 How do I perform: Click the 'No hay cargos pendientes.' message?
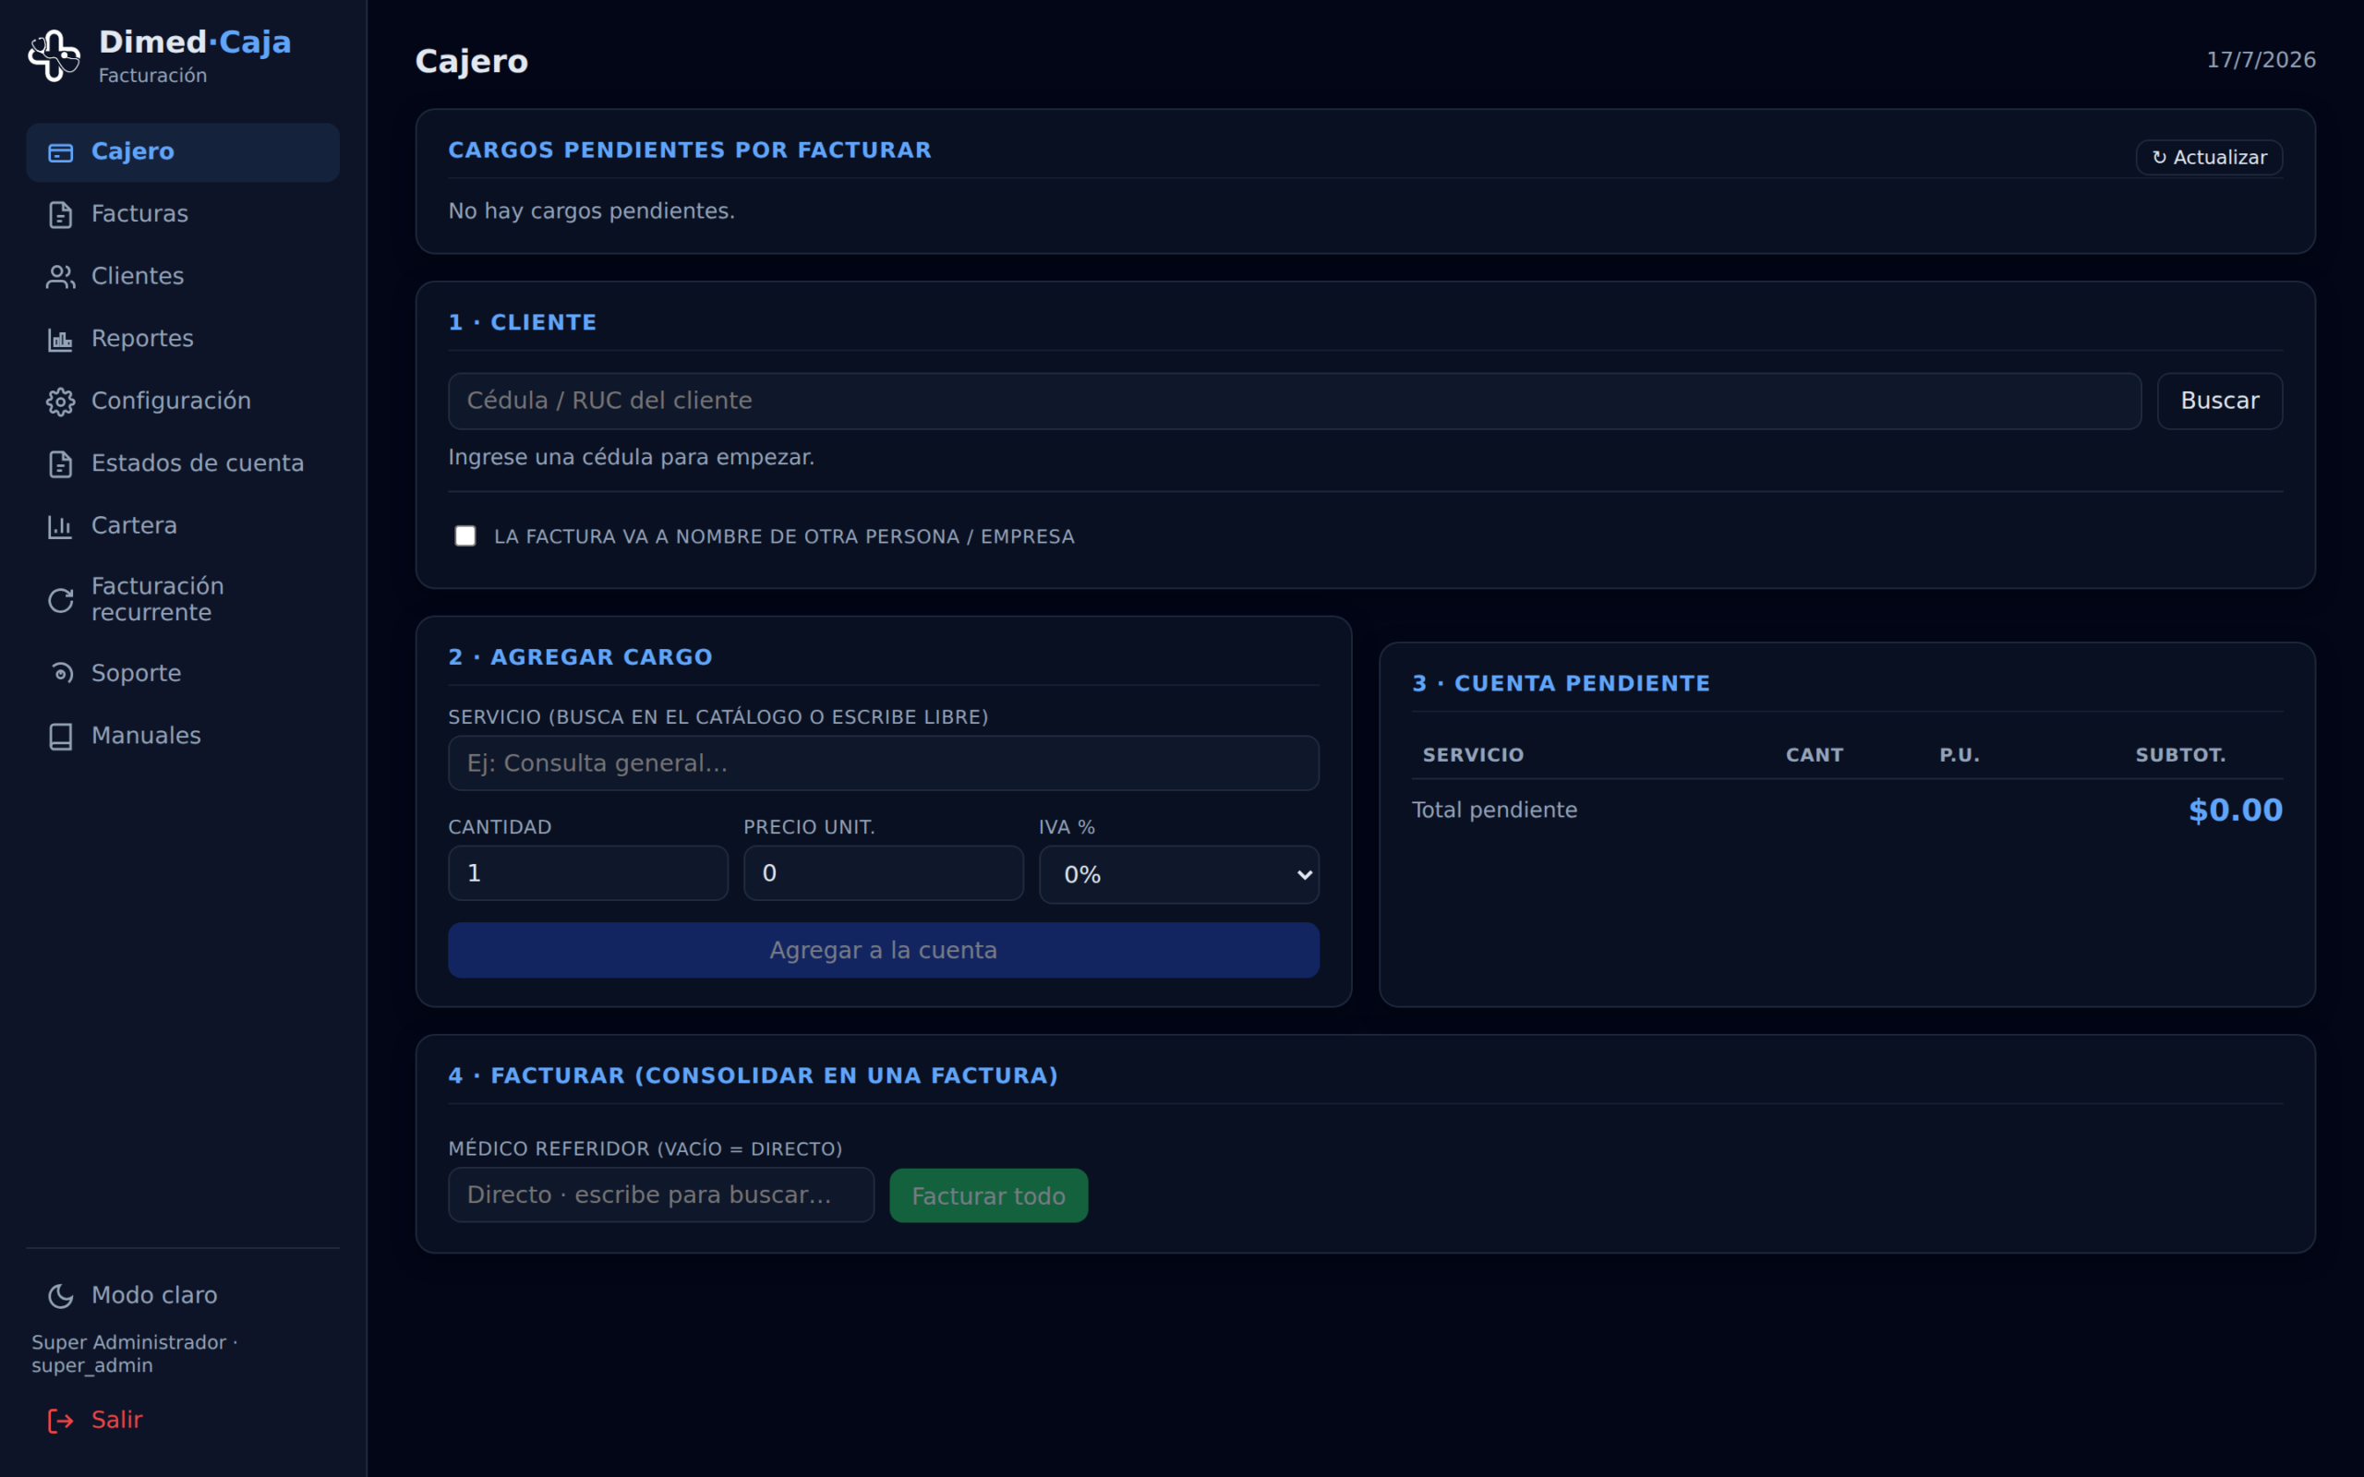[591, 211]
